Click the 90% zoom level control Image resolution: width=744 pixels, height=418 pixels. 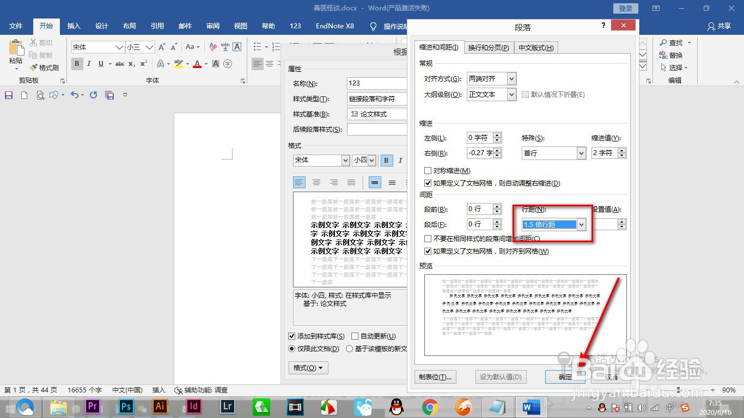pyautogui.click(x=730, y=390)
